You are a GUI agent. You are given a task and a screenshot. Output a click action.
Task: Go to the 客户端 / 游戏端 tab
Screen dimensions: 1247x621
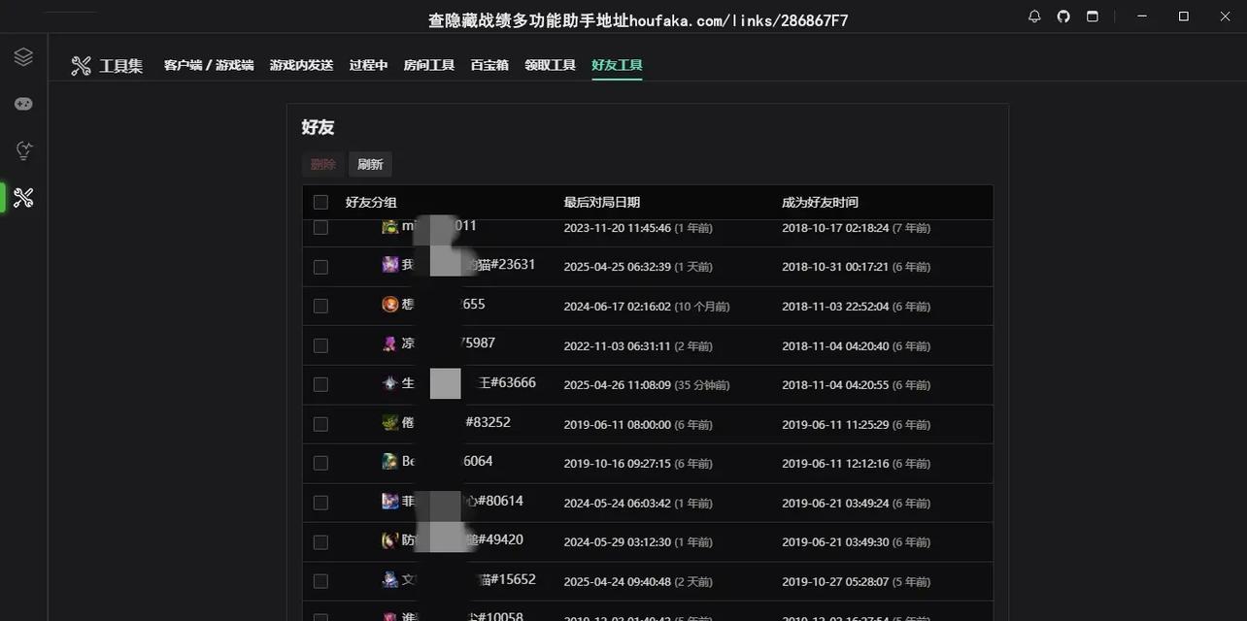[x=209, y=65]
